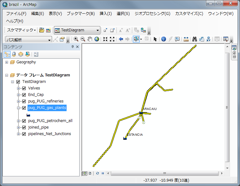The image size is (240, 186).
Task: Open the Find binoculars tool
Action: click(x=194, y=39)
